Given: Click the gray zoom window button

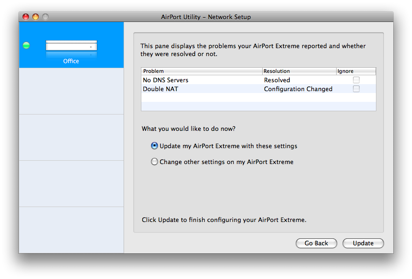Looking at the screenshot, I should coord(45,17).
